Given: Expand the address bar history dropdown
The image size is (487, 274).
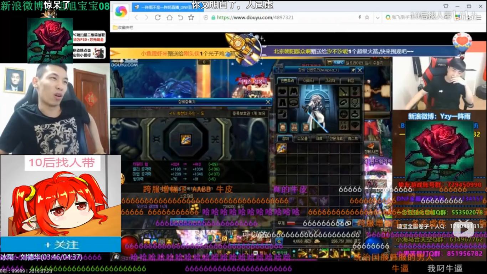Looking at the screenshot, I should pos(378,17).
